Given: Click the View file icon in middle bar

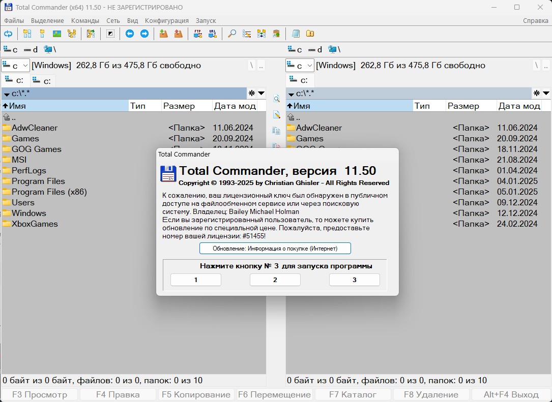Looking at the screenshot, I should [x=276, y=99].
